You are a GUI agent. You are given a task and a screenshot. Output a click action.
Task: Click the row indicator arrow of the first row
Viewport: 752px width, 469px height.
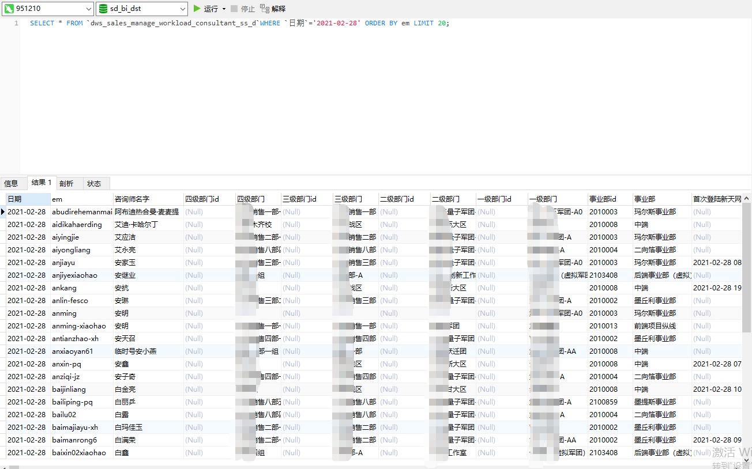3,212
